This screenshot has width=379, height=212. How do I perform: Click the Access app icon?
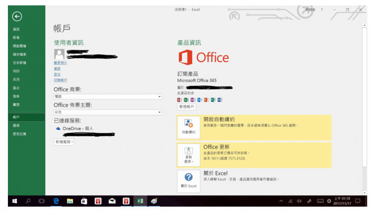(179, 100)
